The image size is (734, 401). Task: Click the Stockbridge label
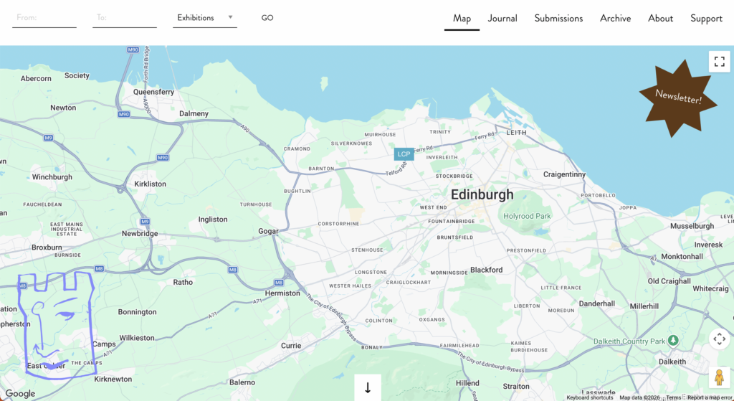click(x=454, y=176)
